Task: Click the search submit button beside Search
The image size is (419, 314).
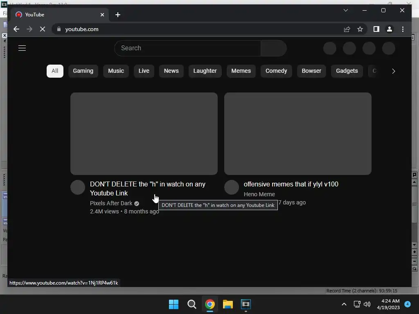Action: pyautogui.click(x=273, y=48)
